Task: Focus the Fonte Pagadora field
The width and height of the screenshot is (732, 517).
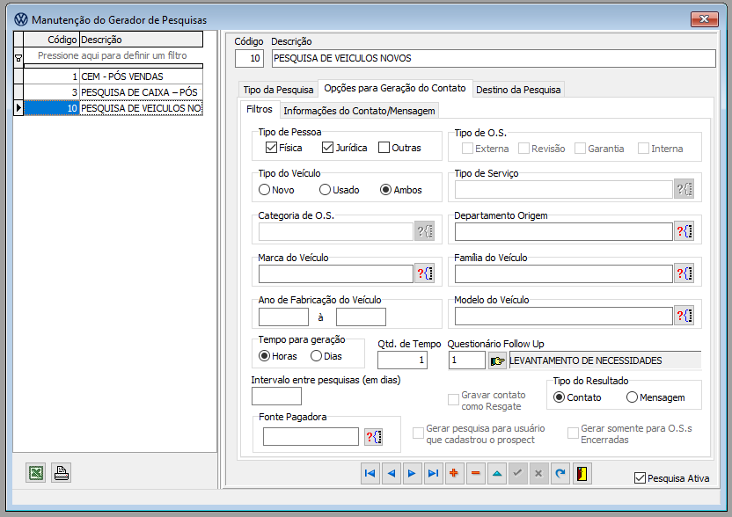Action: click(311, 437)
